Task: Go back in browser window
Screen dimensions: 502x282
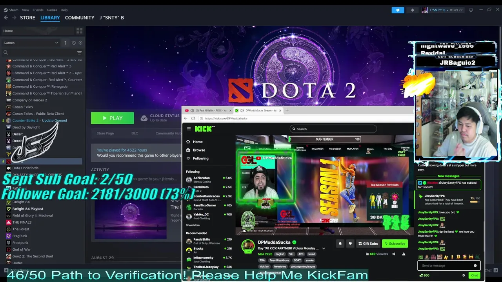Action: click(186, 118)
